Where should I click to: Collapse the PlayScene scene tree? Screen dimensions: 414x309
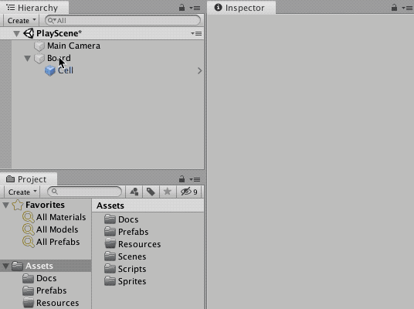tap(17, 34)
